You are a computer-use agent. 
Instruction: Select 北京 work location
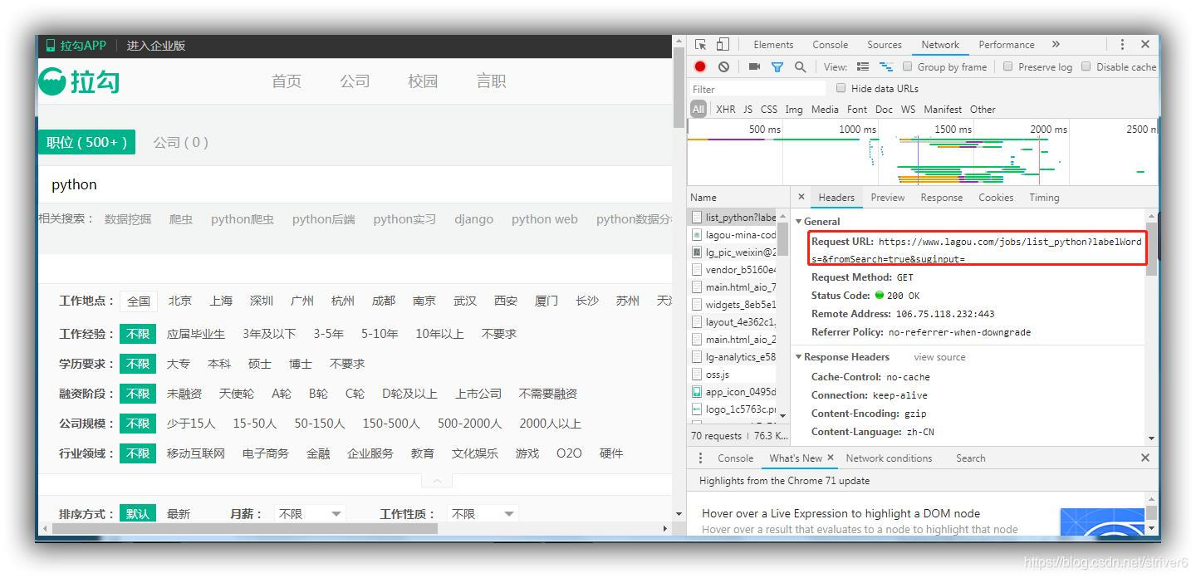pos(179,301)
